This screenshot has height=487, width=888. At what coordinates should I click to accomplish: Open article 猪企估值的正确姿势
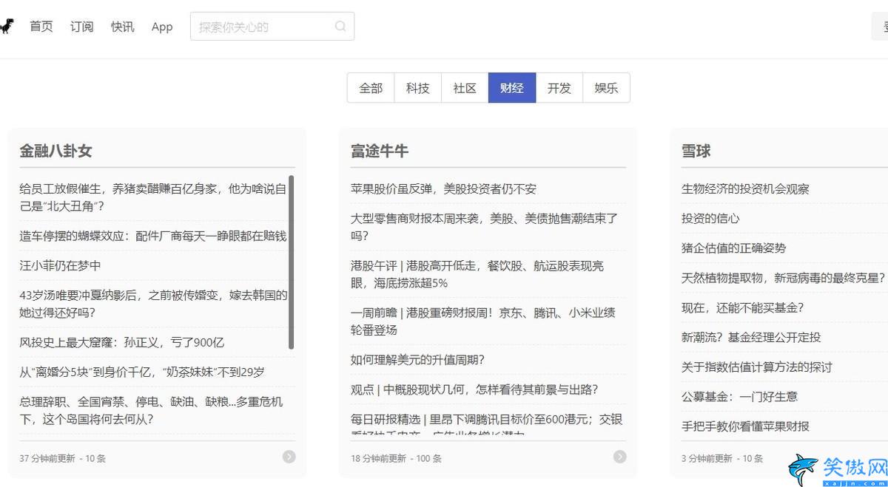tap(734, 248)
